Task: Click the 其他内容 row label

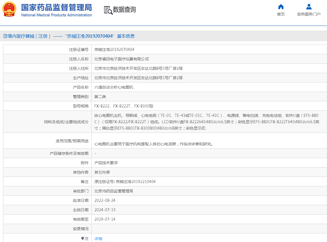Action: tap(81, 172)
